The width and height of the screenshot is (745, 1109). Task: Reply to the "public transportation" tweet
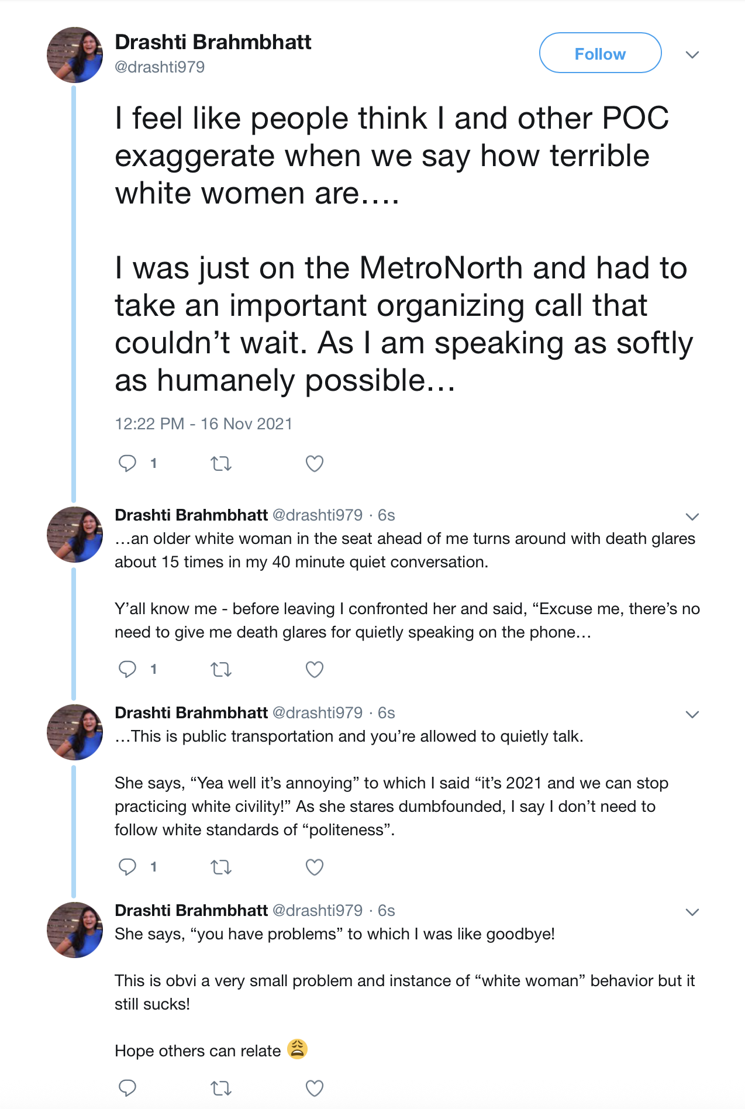tap(127, 867)
